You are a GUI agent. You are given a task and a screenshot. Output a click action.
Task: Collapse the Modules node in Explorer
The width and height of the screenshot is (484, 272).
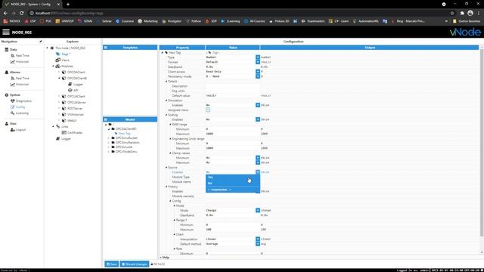click(53, 66)
